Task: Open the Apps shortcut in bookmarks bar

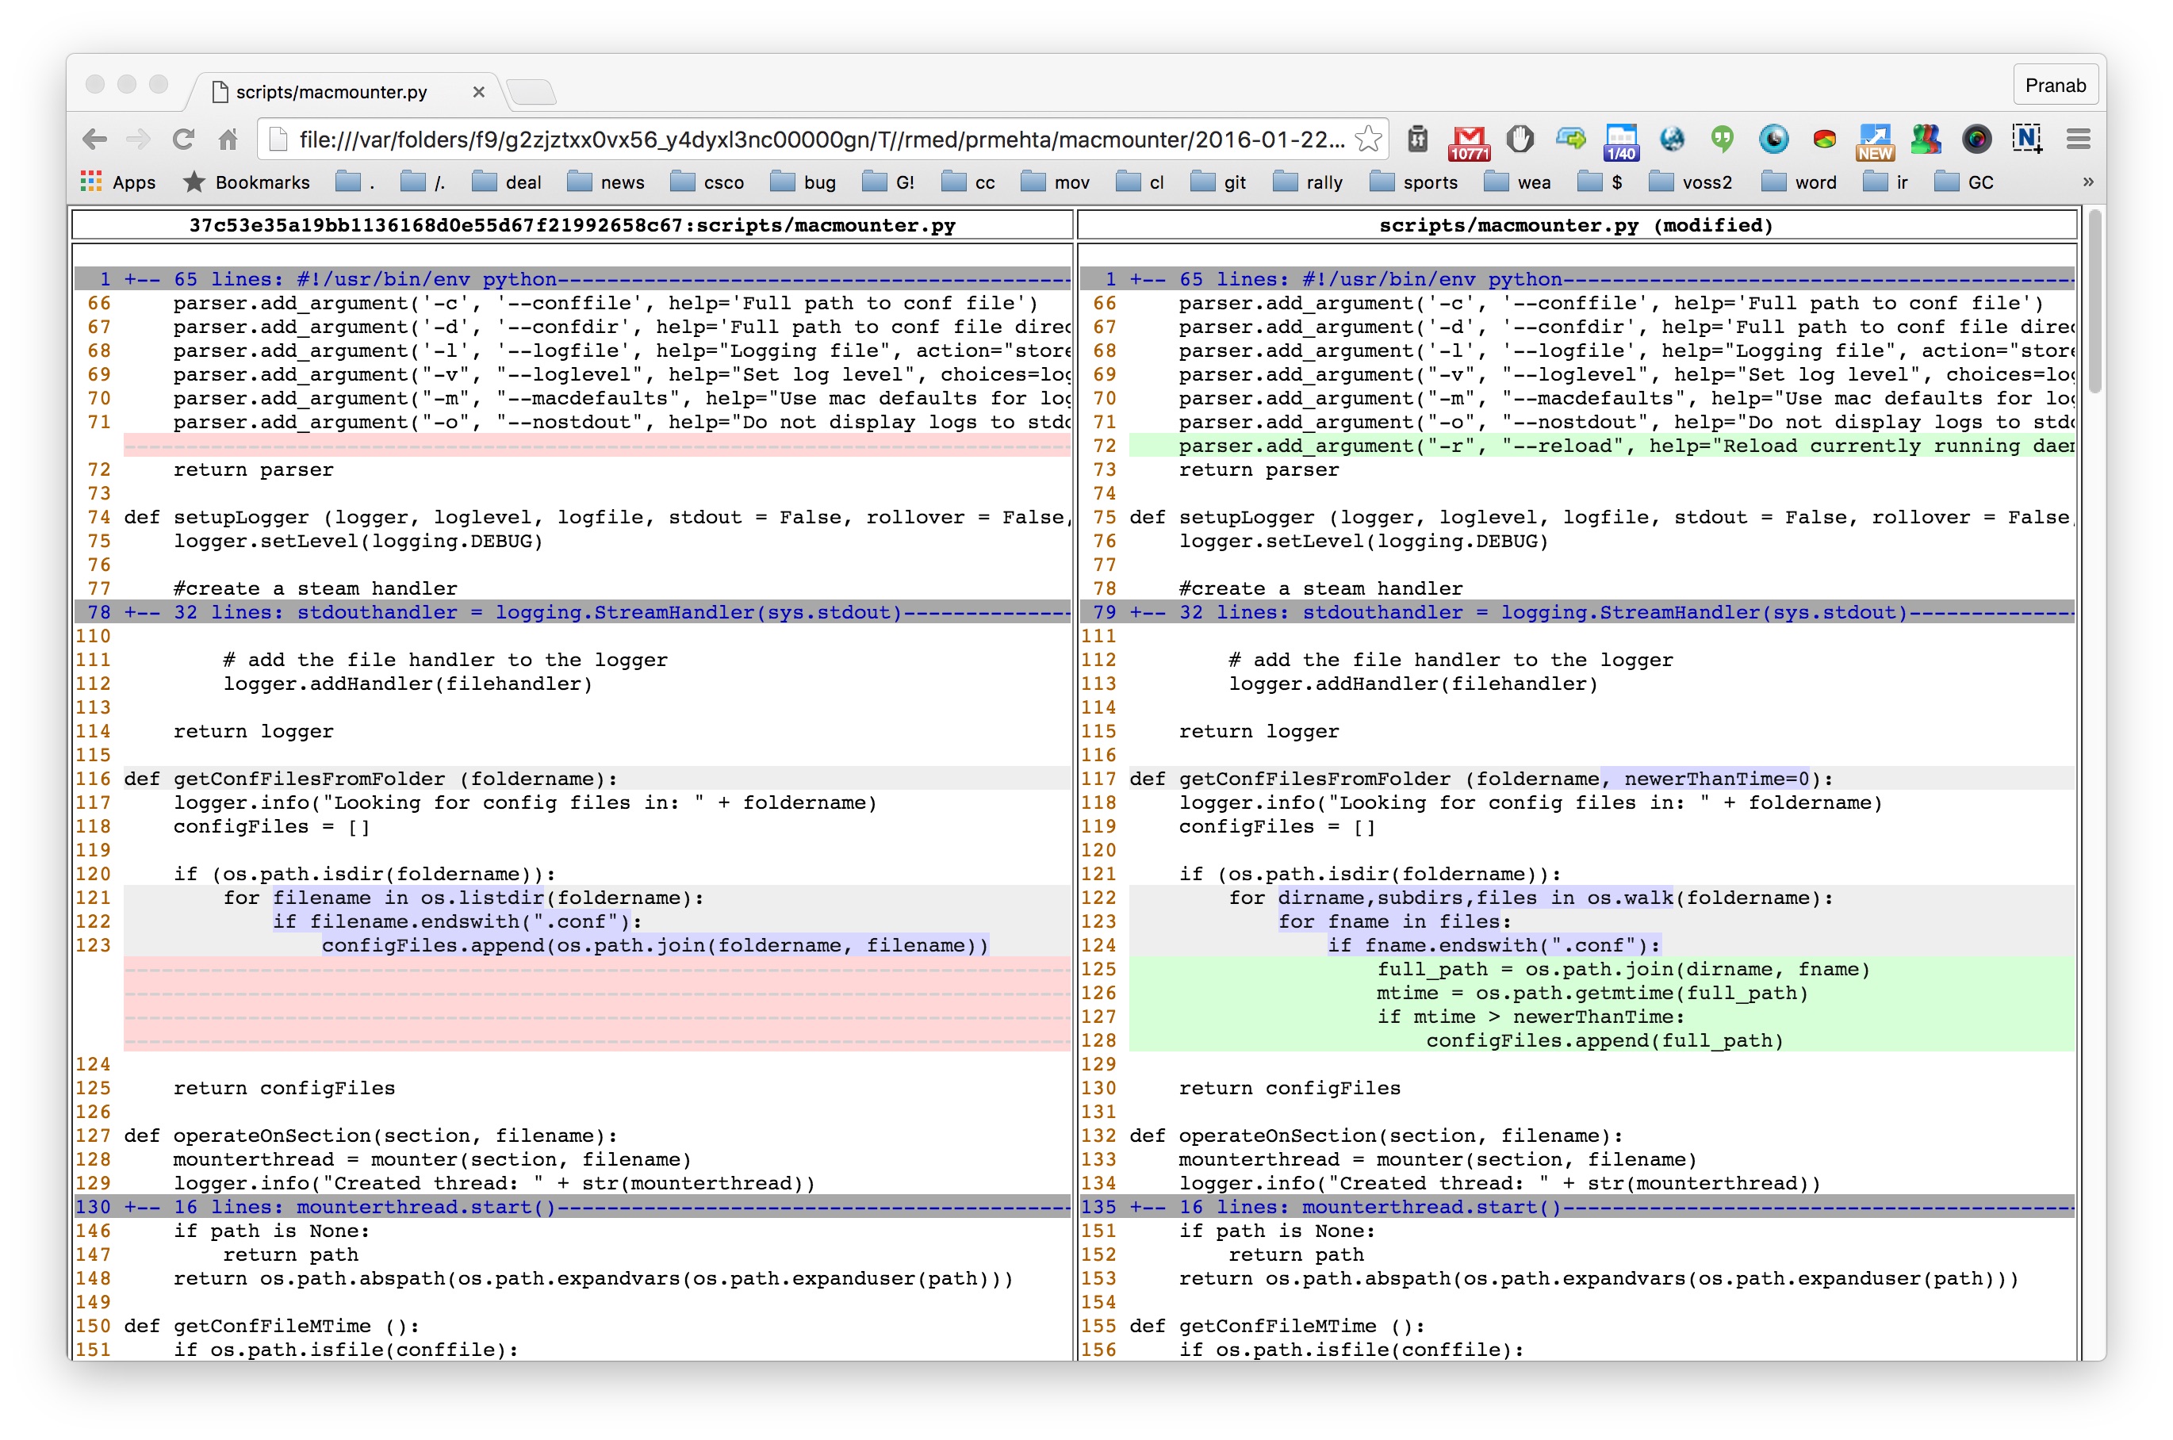Action: (x=118, y=182)
